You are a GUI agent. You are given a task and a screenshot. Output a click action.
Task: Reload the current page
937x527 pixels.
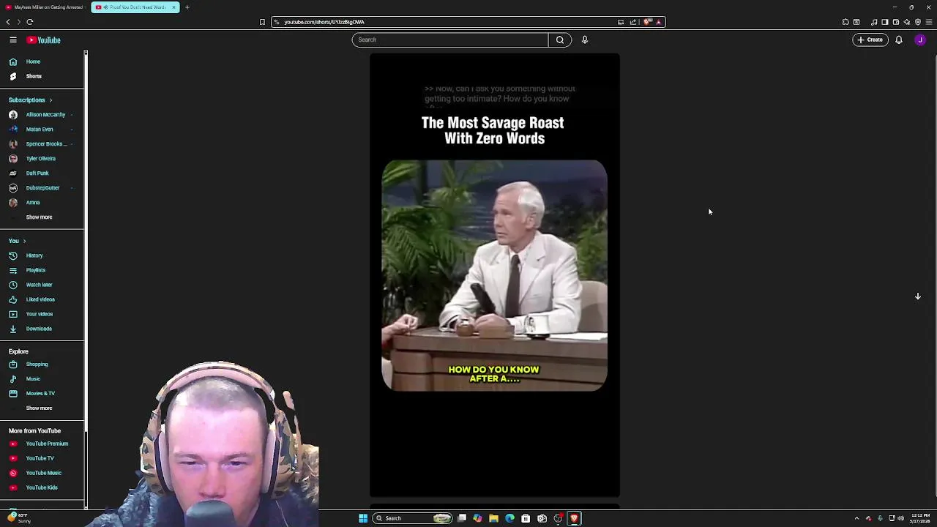tap(30, 22)
